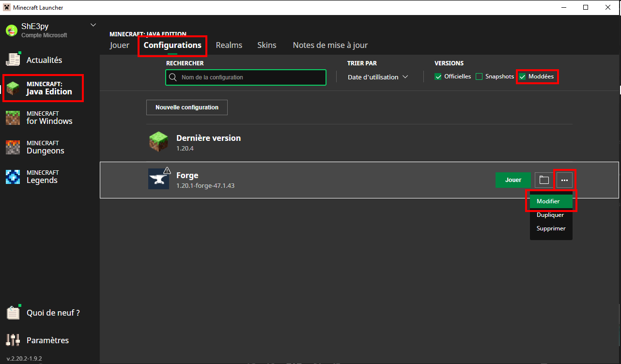The image size is (621, 364).
Task: Click the search magnifier icon
Action: pyautogui.click(x=173, y=77)
